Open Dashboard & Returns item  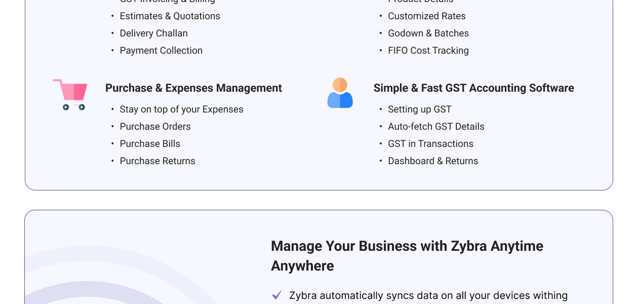(433, 161)
